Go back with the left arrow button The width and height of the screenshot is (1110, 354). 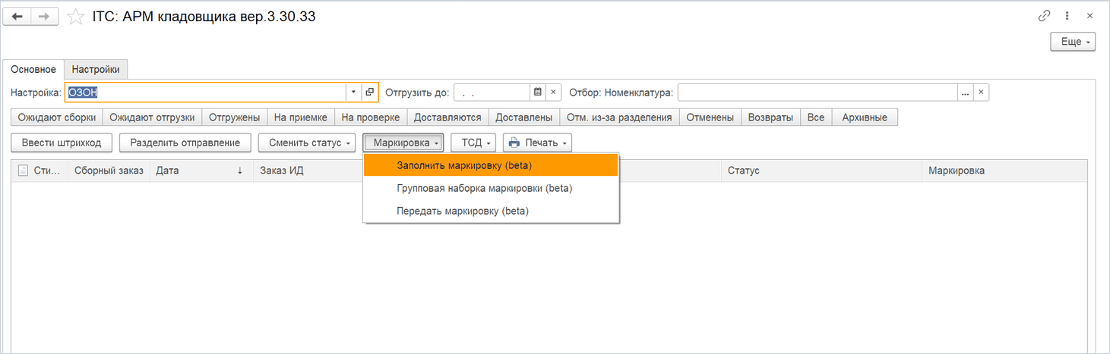point(17,17)
